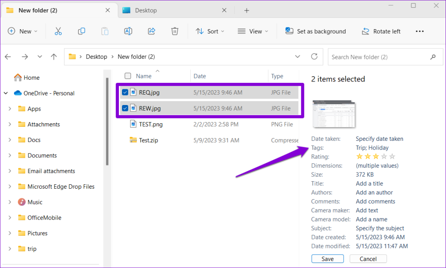Screen dimensions: 446x268
Task: Click the Save button
Action: [x=328, y=258]
